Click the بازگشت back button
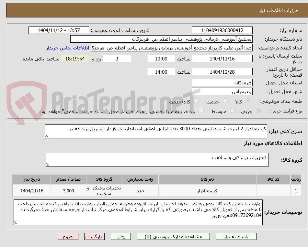The height and width of the screenshot is (247, 308). point(94,236)
